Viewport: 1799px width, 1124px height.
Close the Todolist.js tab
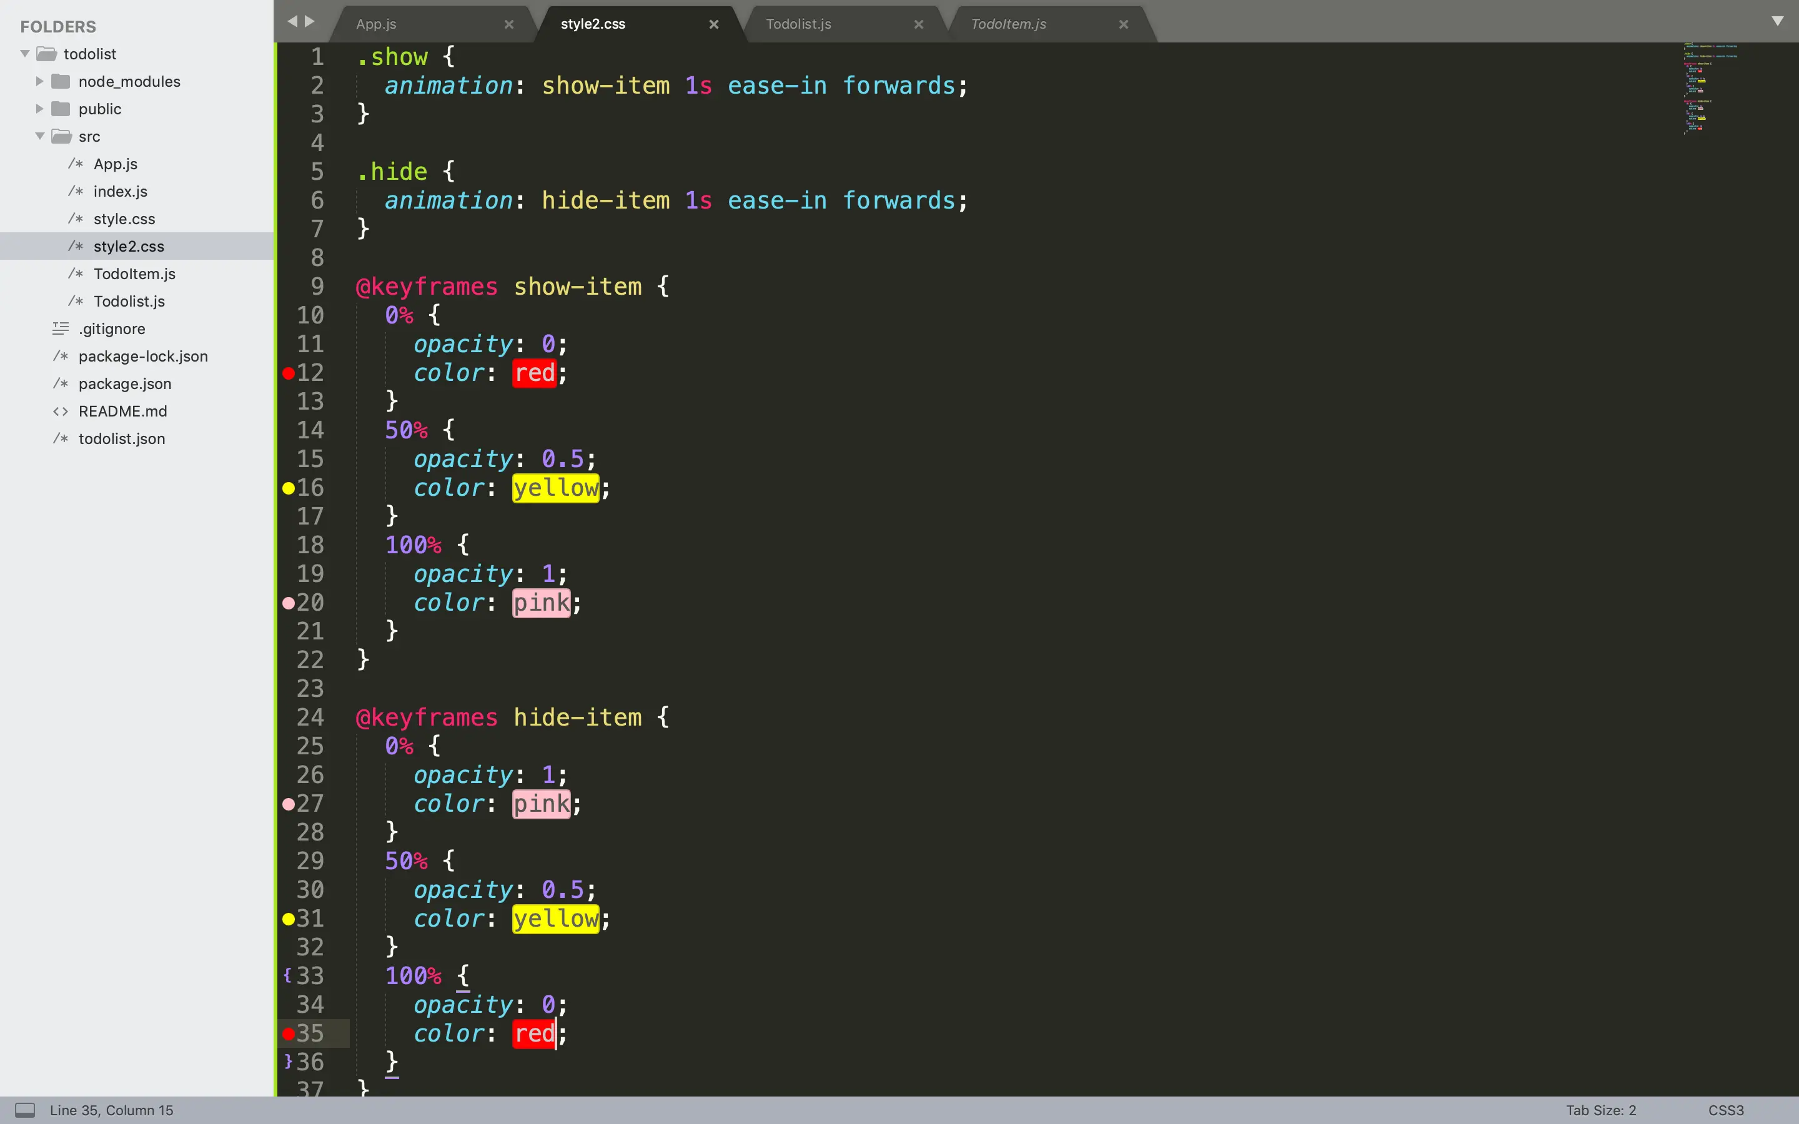[919, 24]
